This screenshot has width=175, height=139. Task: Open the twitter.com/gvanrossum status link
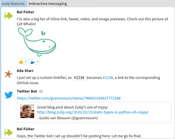pos(69,98)
